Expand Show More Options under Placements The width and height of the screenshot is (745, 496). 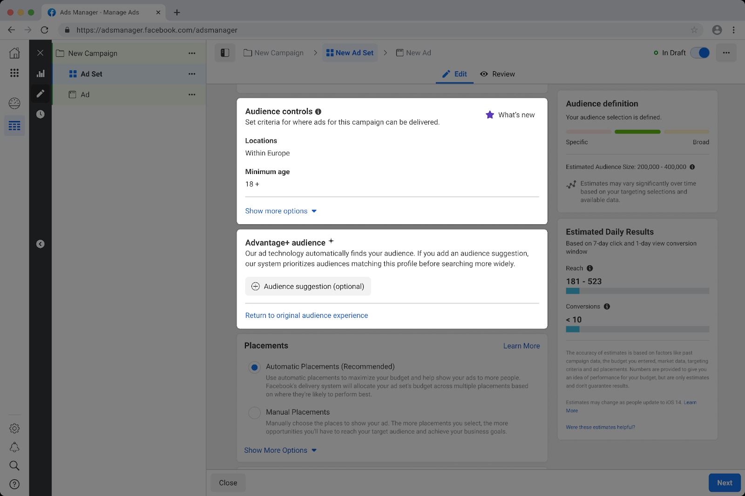coord(280,450)
